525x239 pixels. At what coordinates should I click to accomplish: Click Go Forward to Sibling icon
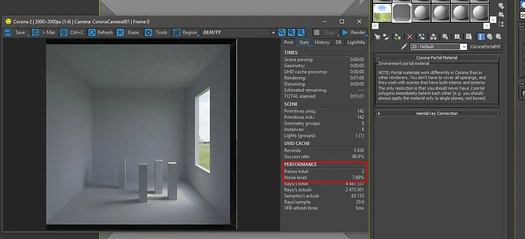coord(499,37)
